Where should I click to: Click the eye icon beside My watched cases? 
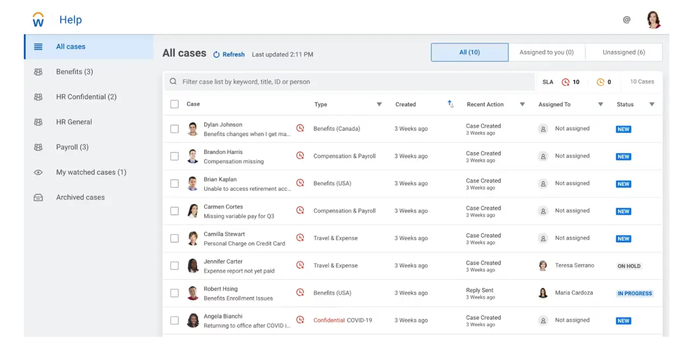(38, 172)
